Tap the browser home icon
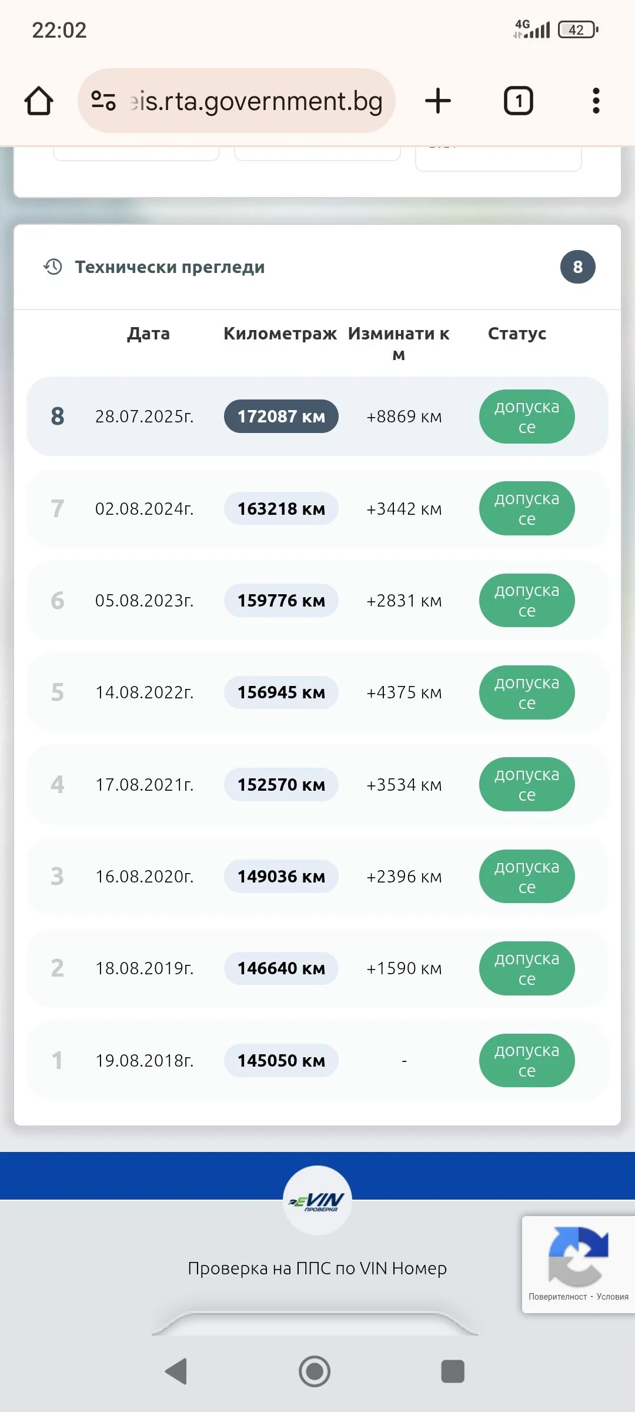 pos(39,101)
